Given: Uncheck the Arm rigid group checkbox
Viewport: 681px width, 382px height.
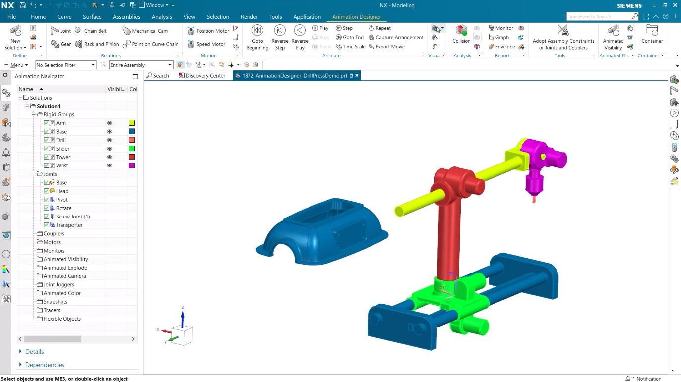Looking at the screenshot, I should click(x=47, y=123).
